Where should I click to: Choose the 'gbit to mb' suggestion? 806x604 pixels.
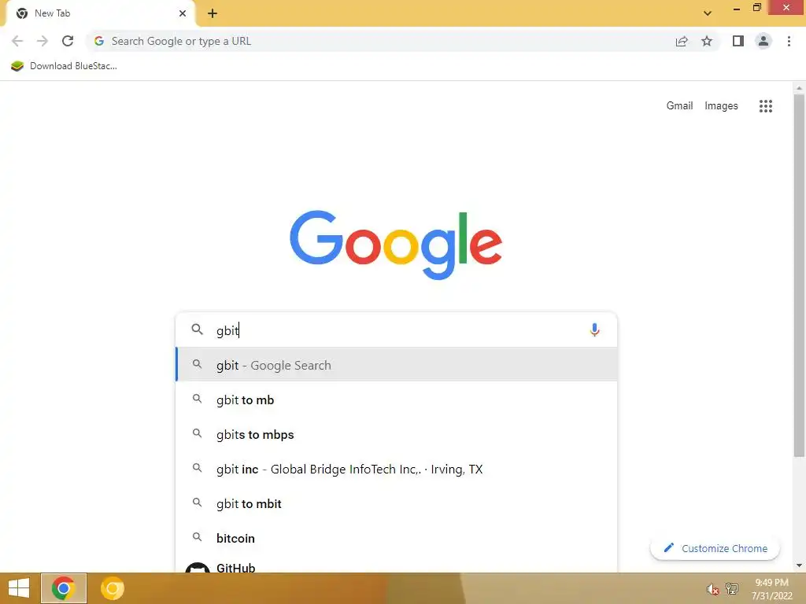click(397, 400)
